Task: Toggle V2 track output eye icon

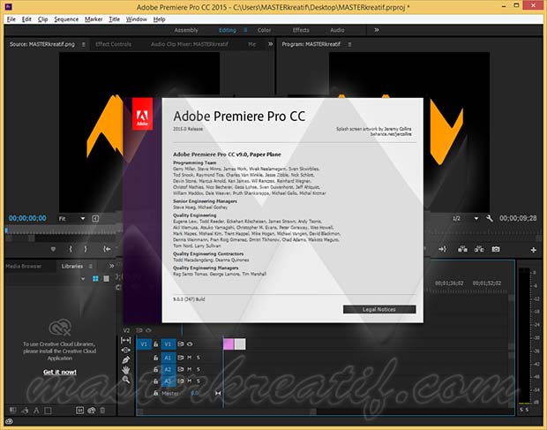Action: pos(148,330)
